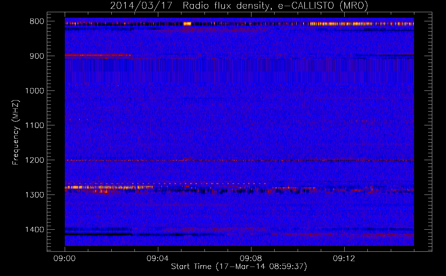Click the '1000' frequency axis label

(x=34, y=91)
